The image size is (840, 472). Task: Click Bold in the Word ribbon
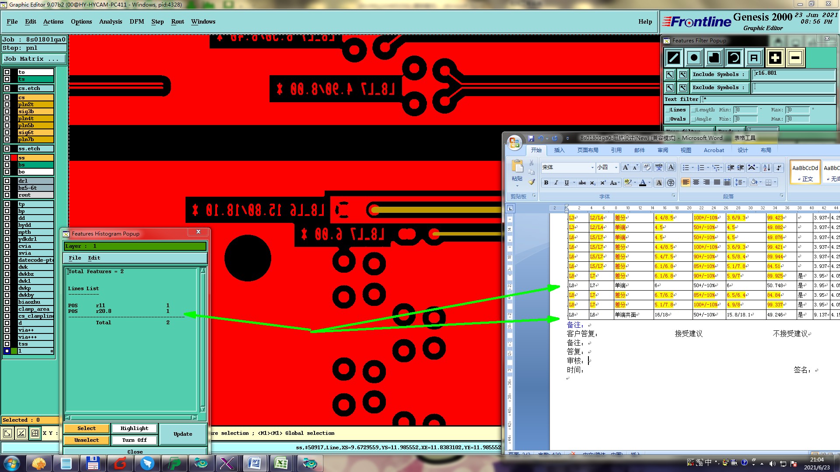[x=546, y=183]
